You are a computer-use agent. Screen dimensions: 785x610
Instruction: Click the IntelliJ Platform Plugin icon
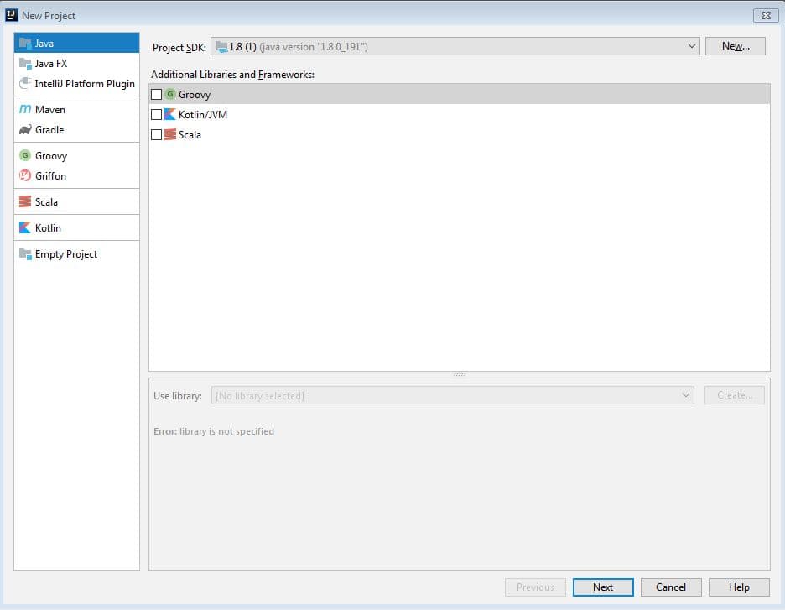coord(25,83)
